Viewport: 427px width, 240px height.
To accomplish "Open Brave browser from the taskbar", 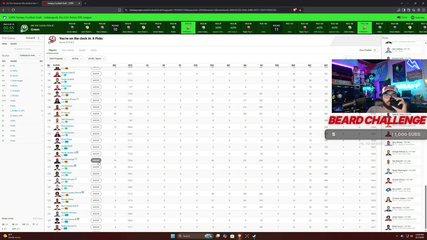I will click(240, 236).
